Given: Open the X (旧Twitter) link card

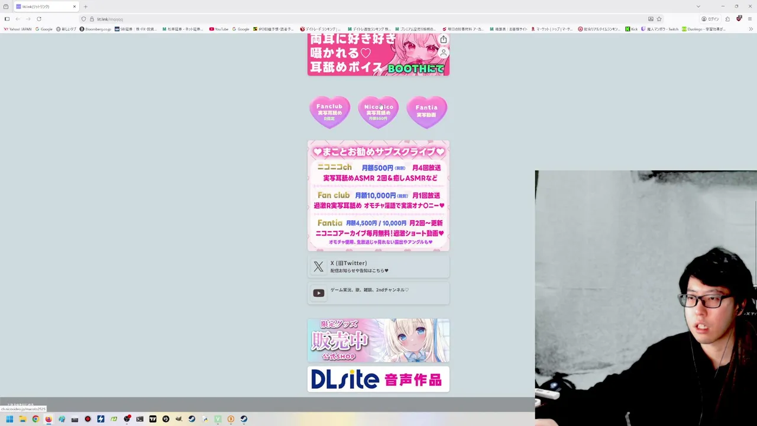Looking at the screenshot, I should [x=378, y=267].
